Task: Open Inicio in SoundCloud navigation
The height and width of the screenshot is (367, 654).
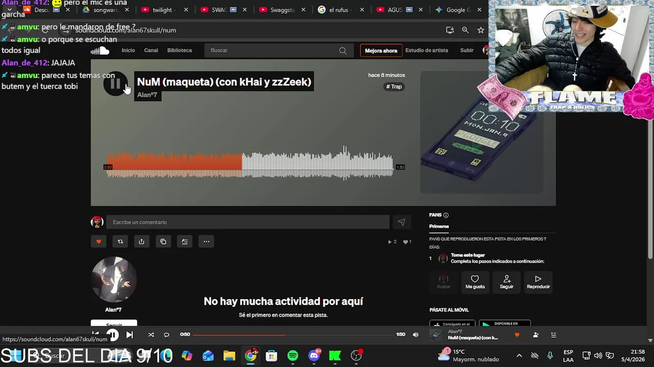Action: pos(128,50)
